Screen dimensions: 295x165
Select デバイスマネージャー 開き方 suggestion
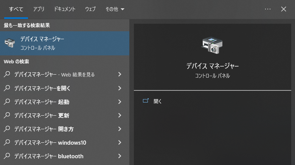(65, 129)
